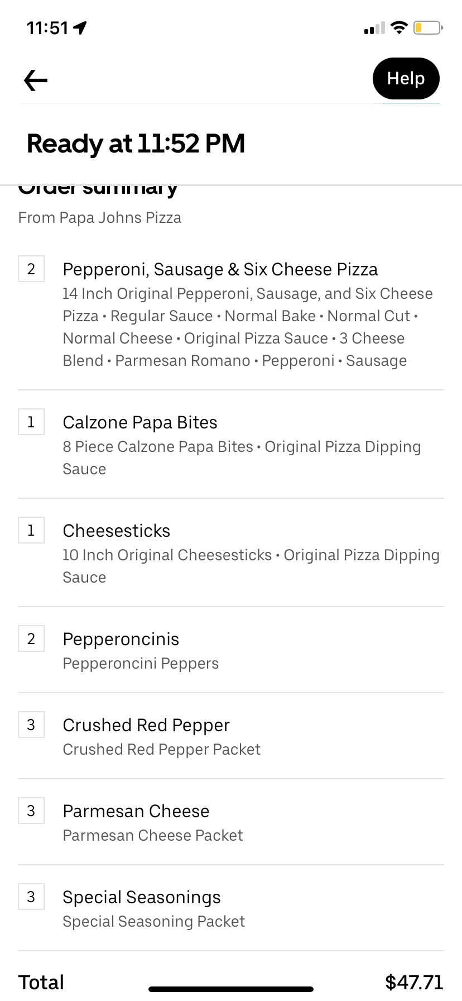Select the Calzone Papa Bites item title

(x=140, y=422)
